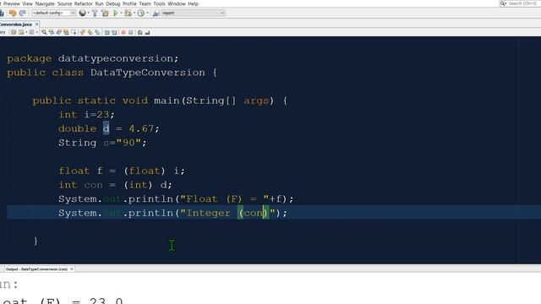Click 'int con = (int) d;' line
Screen dimensions: 541x304
(x=115, y=185)
